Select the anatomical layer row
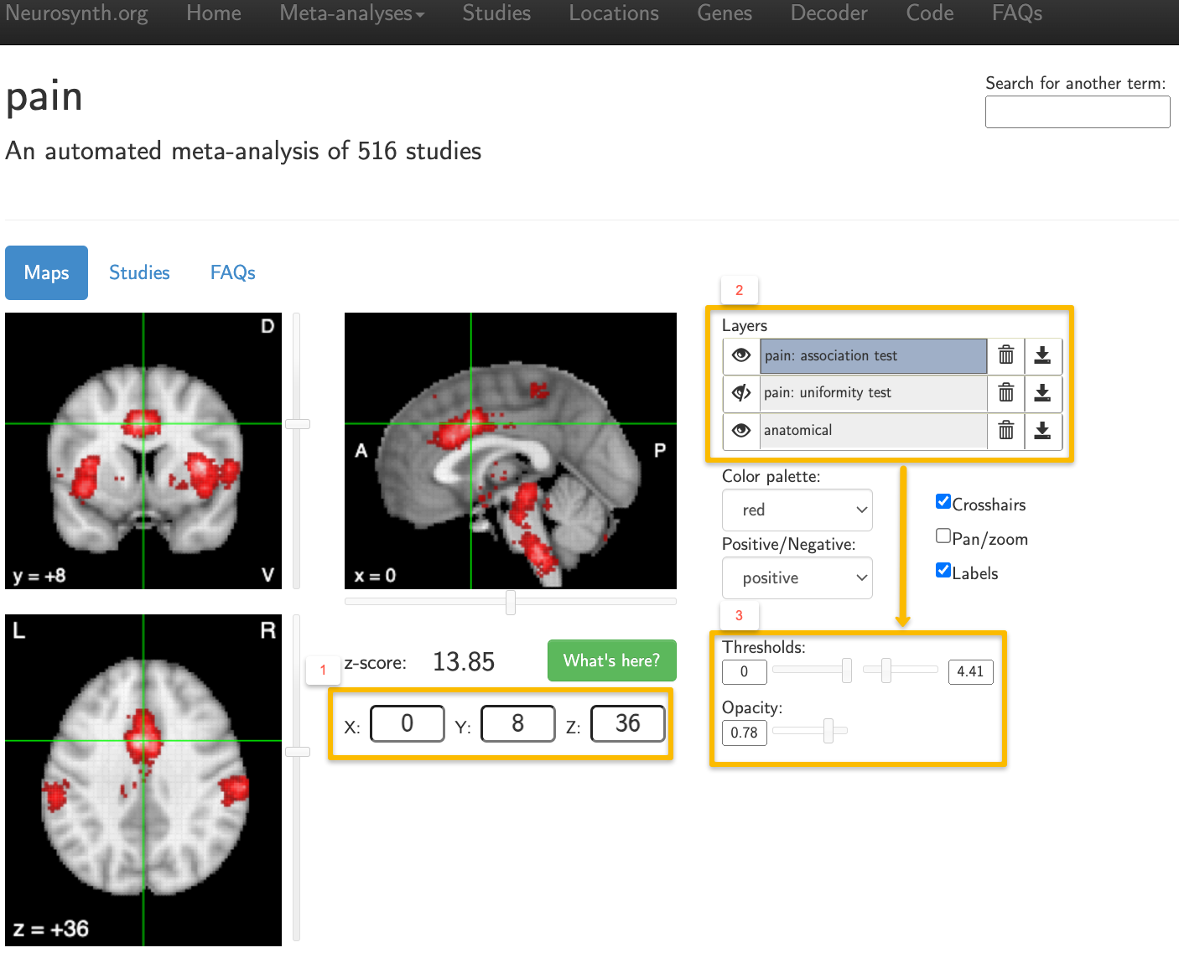 pos(873,430)
